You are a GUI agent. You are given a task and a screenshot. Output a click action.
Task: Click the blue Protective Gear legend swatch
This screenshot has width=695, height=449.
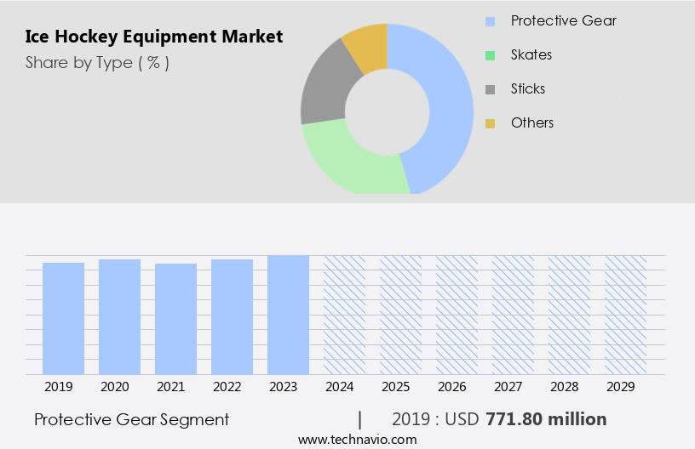click(490, 21)
